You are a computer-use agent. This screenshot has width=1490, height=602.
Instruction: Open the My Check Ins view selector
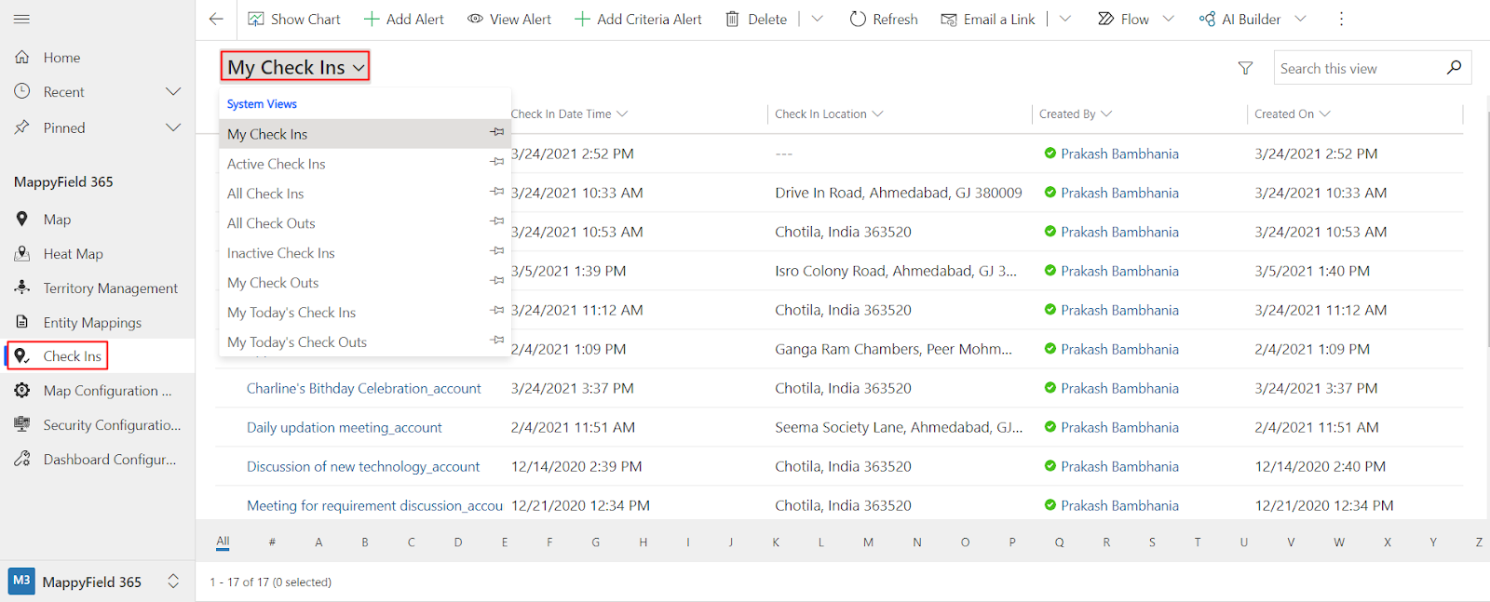[x=295, y=67]
